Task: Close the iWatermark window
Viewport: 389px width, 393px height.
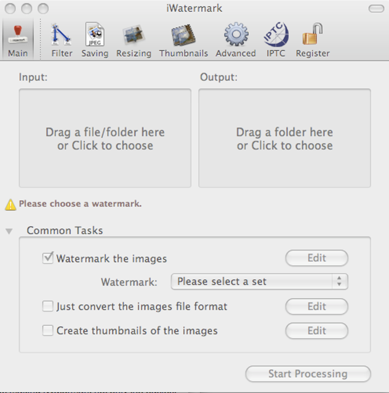Action: [x=10, y=9]
